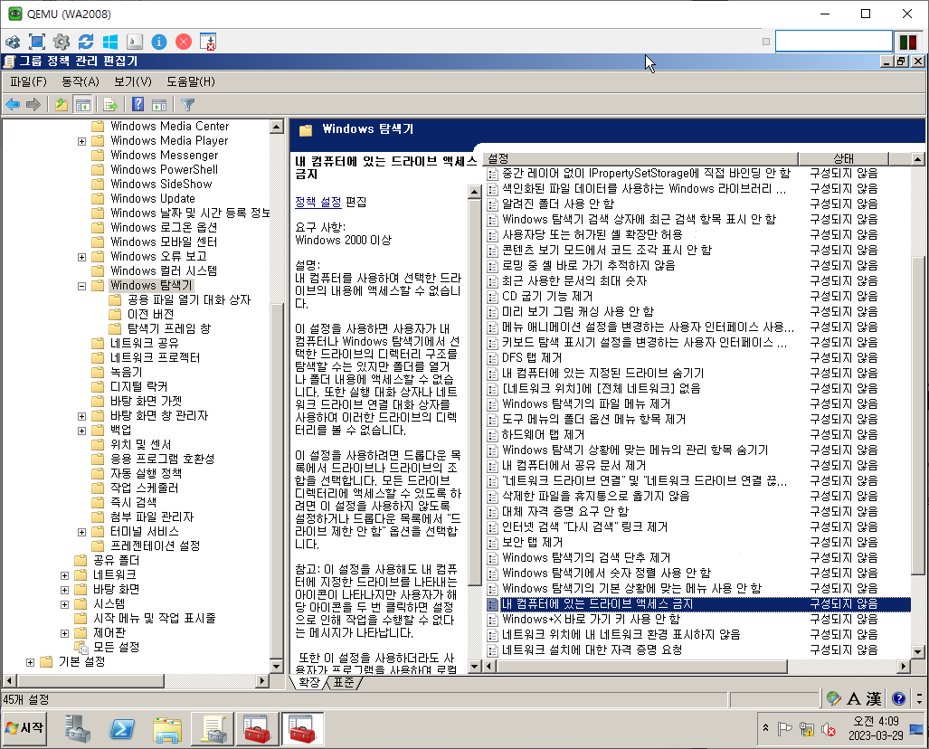Click the volume muted tray icon
Screen dimensions: 929x749
(829, 729)
